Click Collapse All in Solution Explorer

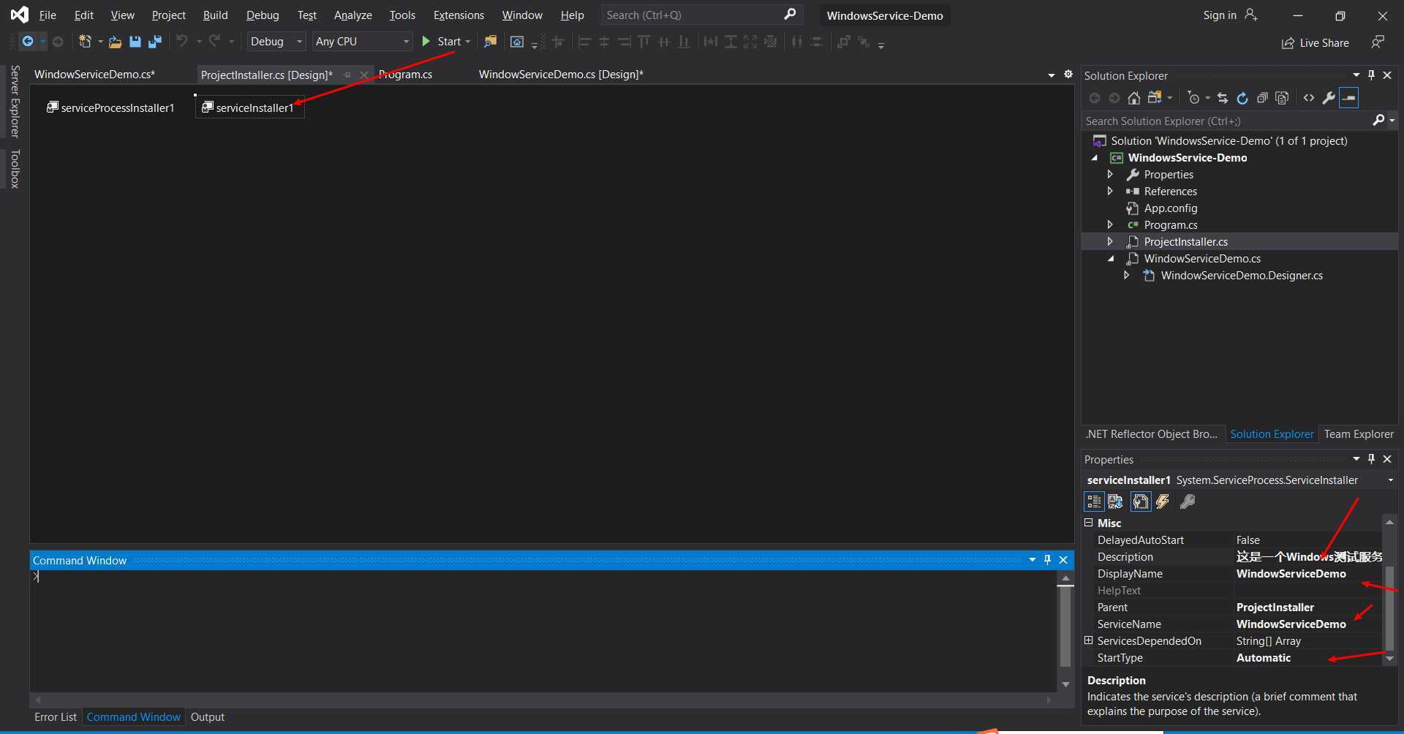(1261, 98)
